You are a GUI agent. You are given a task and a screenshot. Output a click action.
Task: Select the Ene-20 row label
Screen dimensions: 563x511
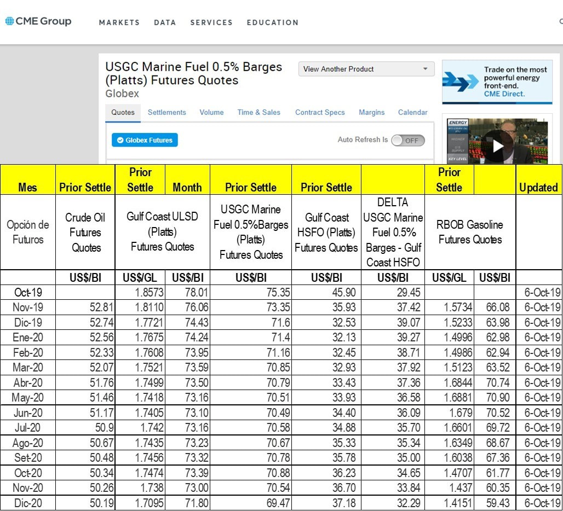(28, 338)
